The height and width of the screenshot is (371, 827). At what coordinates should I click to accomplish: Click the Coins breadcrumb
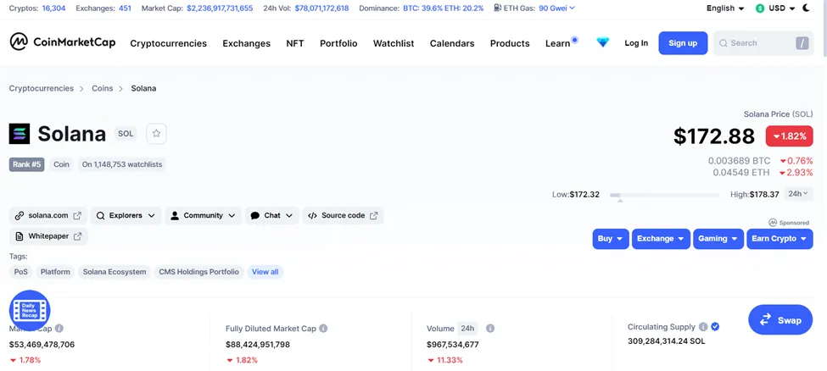(103, 89)
